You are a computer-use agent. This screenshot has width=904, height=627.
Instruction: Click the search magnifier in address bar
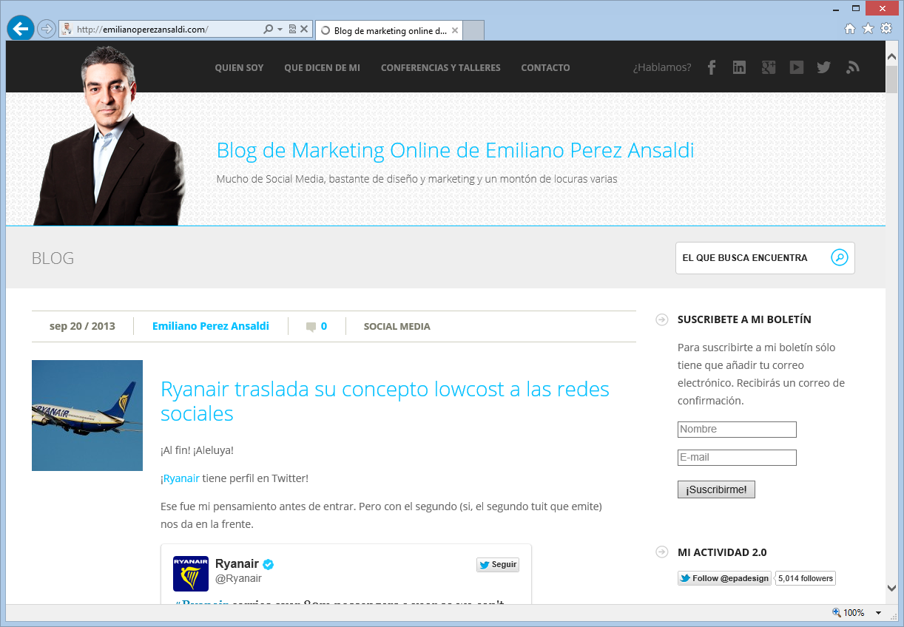click(x=269, y=30)
